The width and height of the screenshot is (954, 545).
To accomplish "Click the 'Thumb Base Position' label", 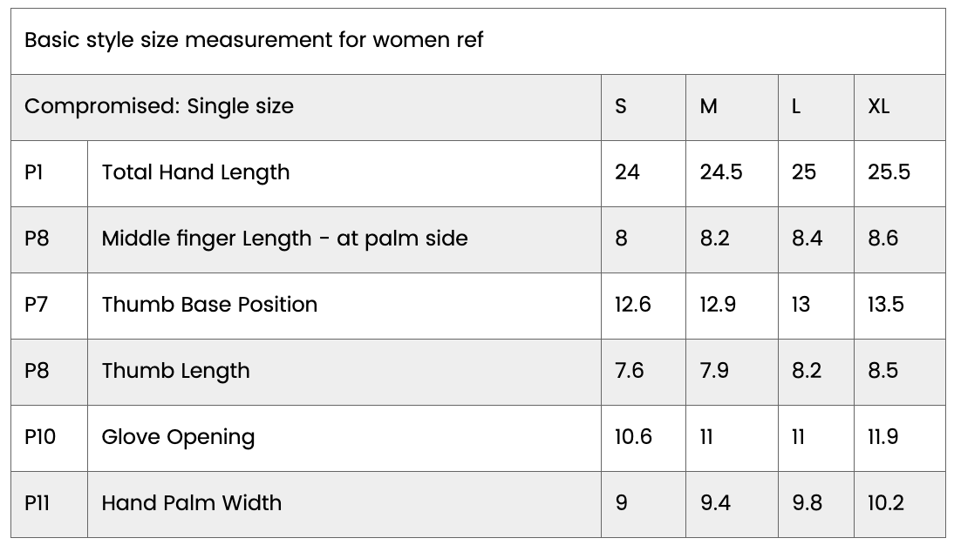I will pyautogui.click(x=209, y=305).
